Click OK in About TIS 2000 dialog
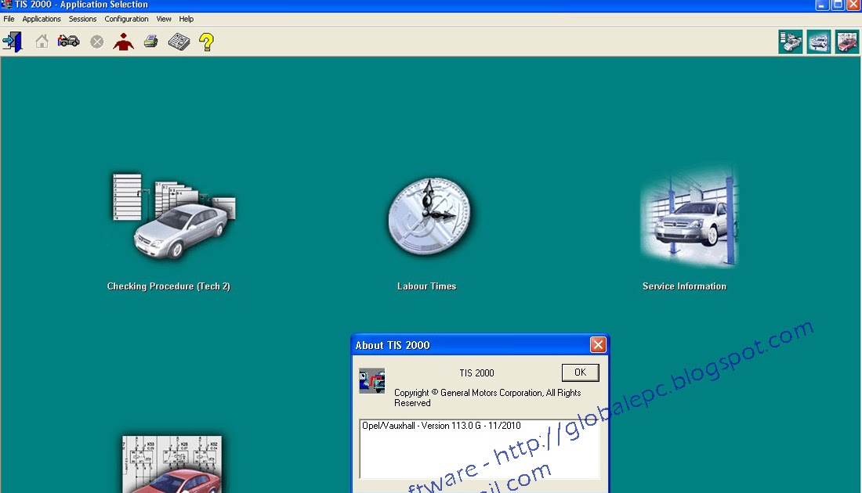This screenshot has width=862, height=493. 581,372
